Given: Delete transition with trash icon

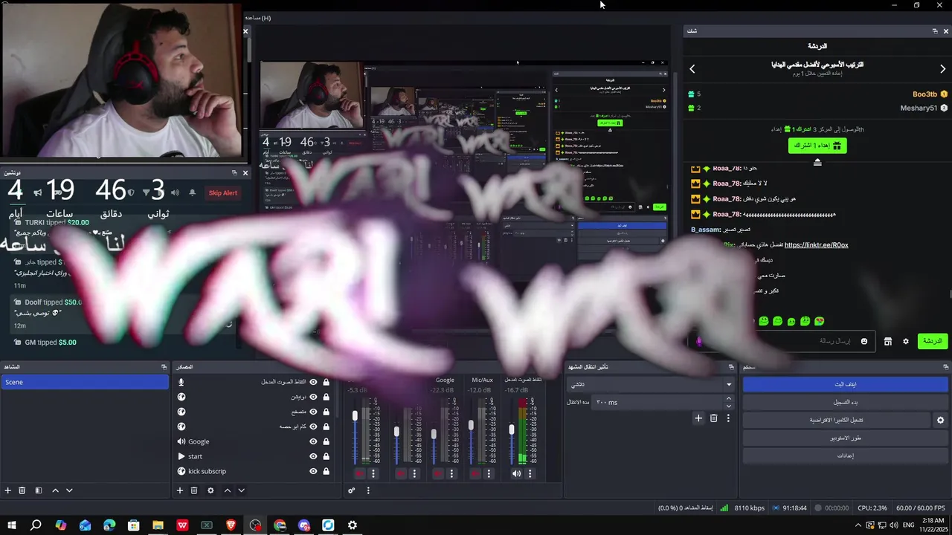Looking at the screenshot, I should (713, 418).
